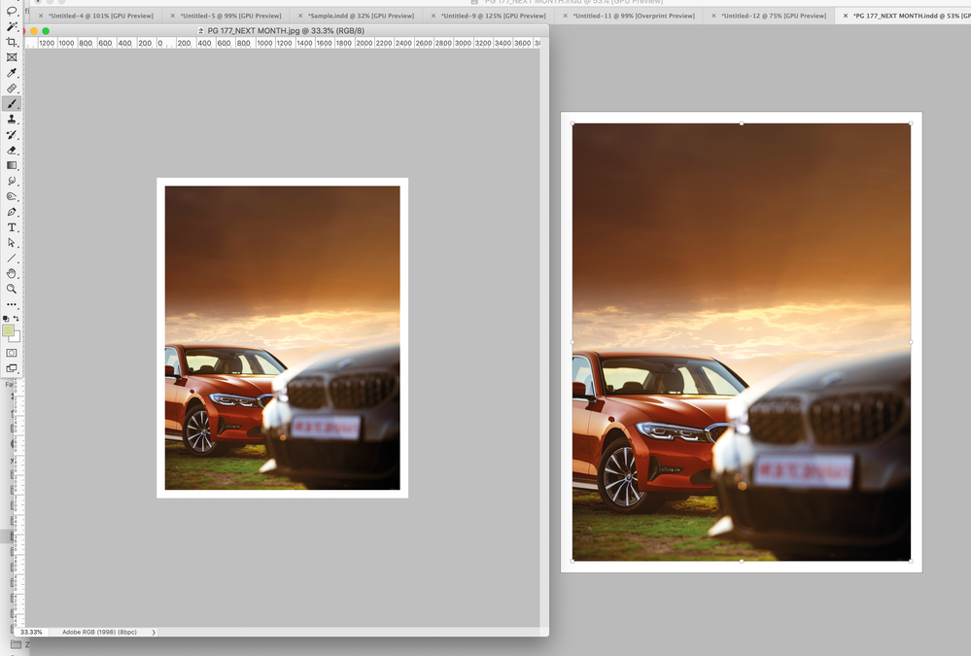Select the Zoom tool
The image size is (971, 656).
(13, 288)
